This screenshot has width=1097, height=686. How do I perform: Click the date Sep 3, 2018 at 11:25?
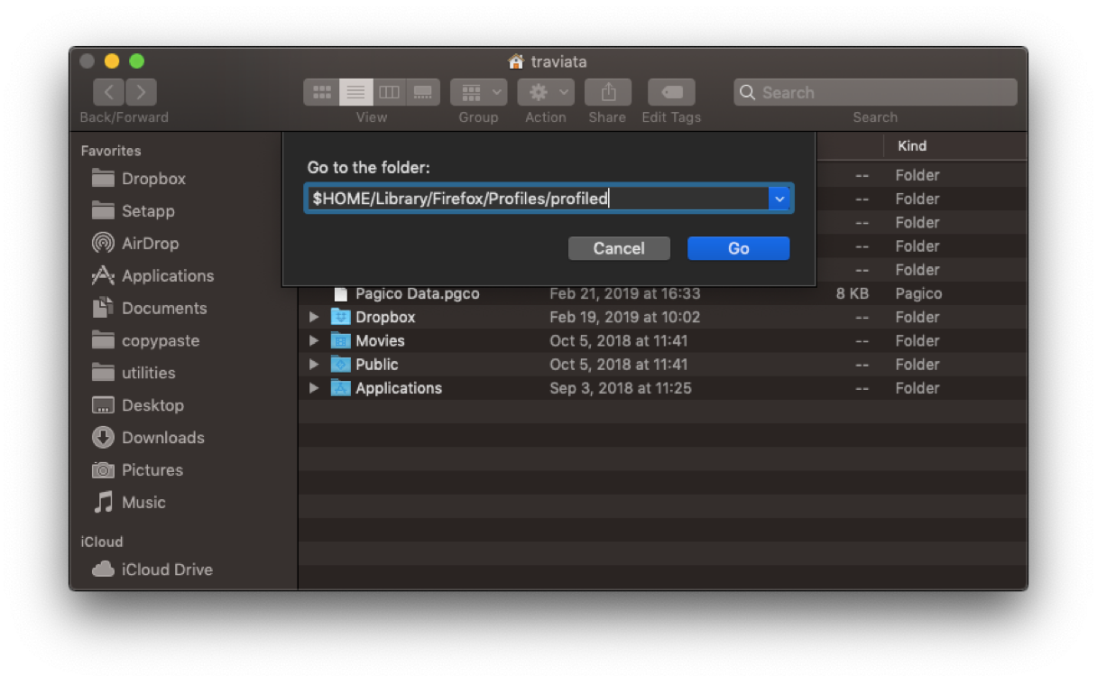(619, 388)
